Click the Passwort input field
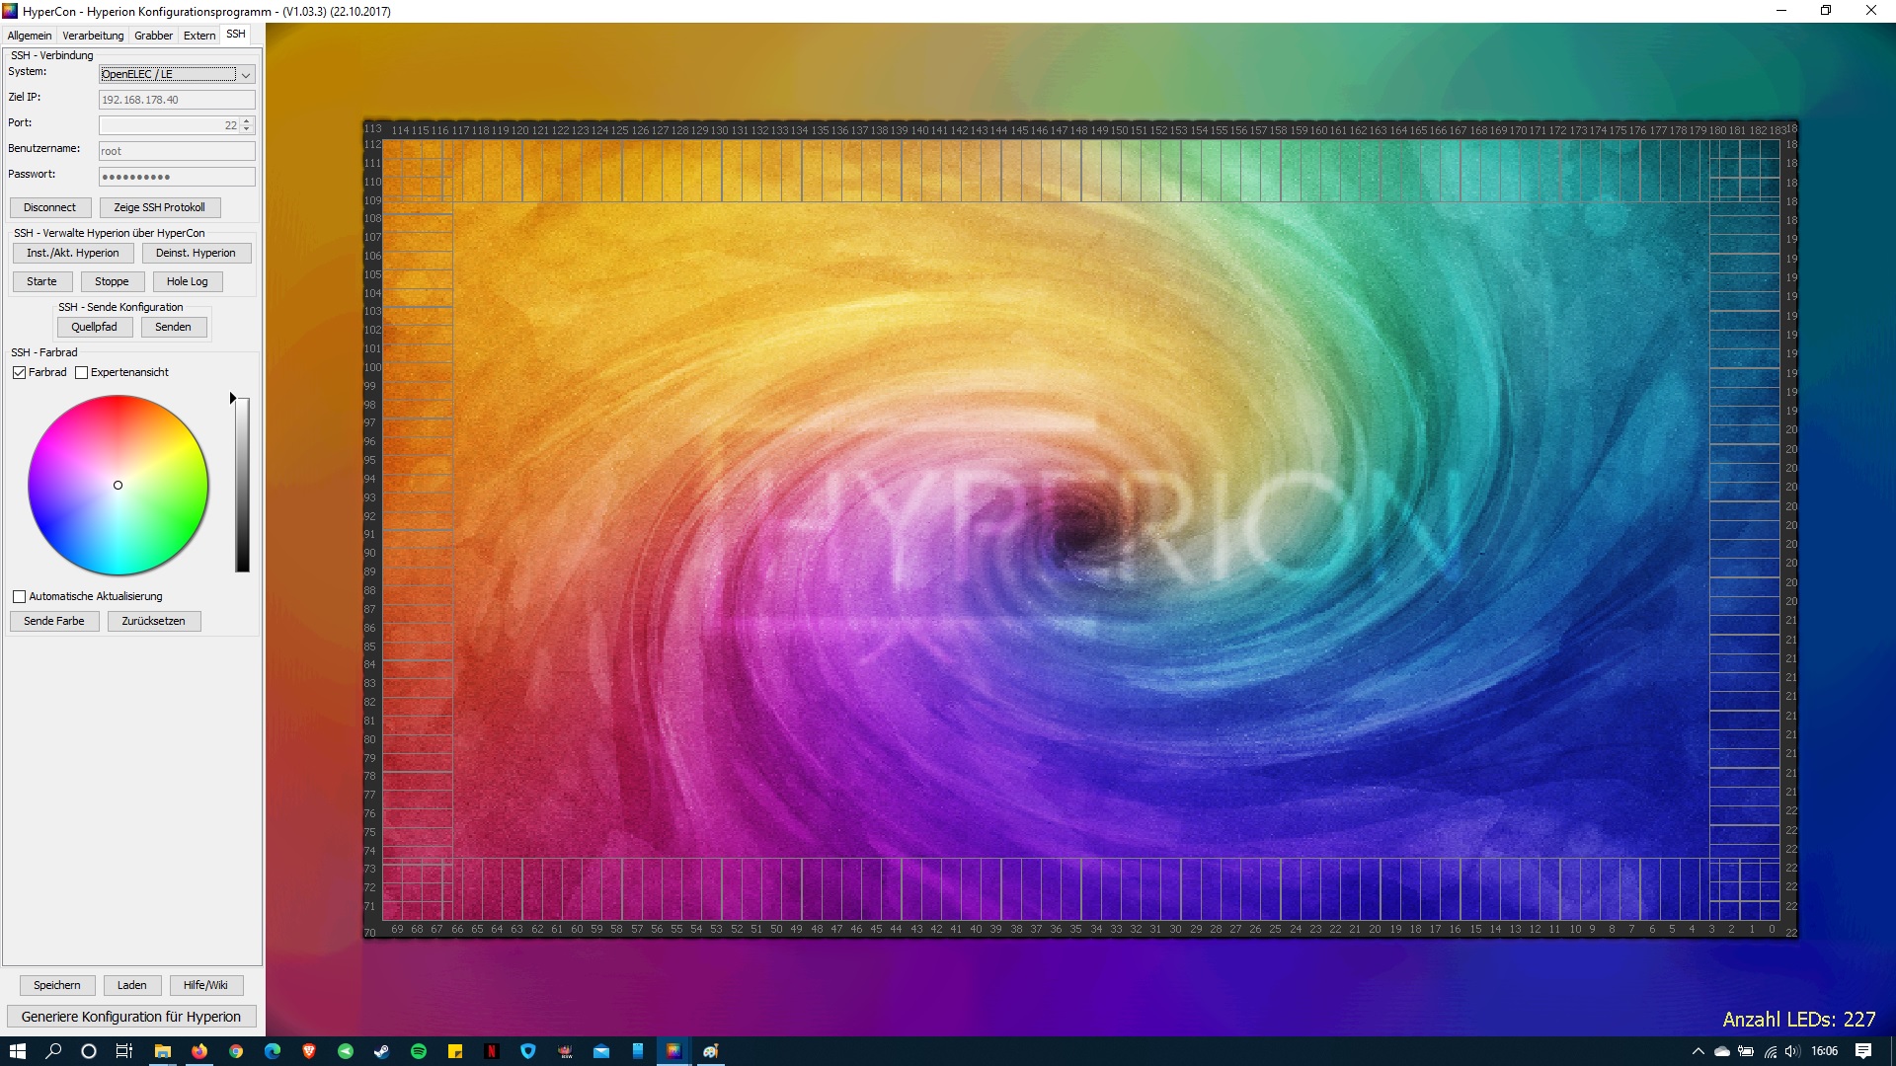The image size is (1896, 1066). point(177,177)
